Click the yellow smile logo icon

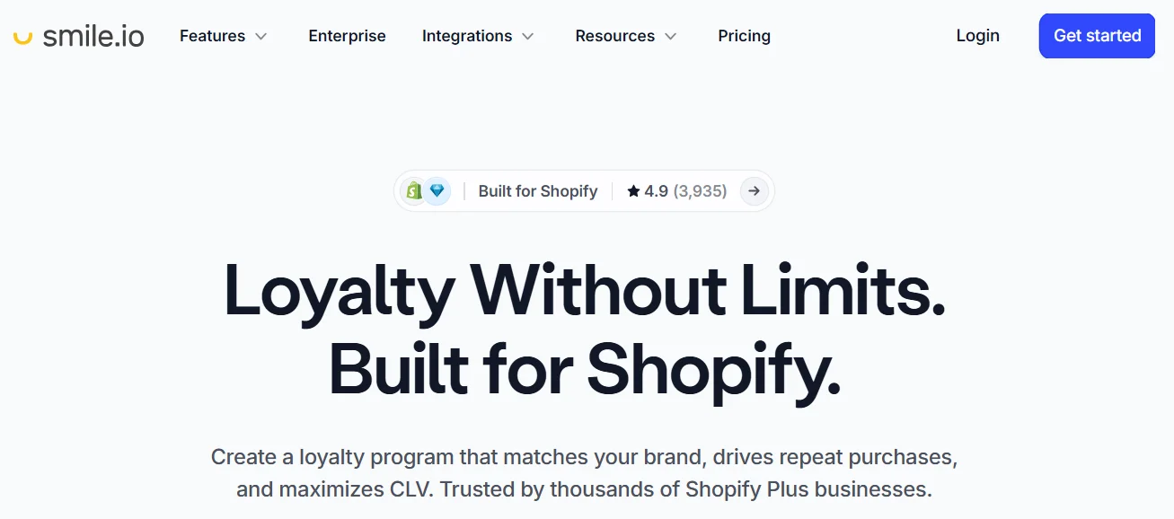(23, 37)
